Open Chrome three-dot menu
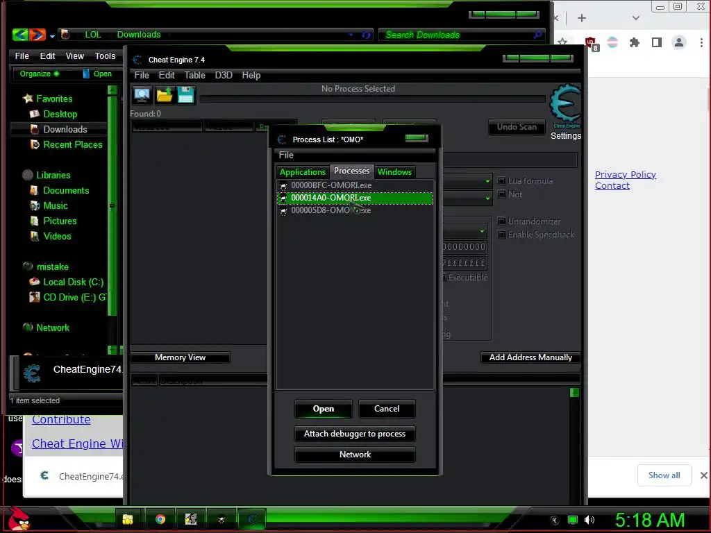Screen dimensions: 711x533 coord(701,42)
